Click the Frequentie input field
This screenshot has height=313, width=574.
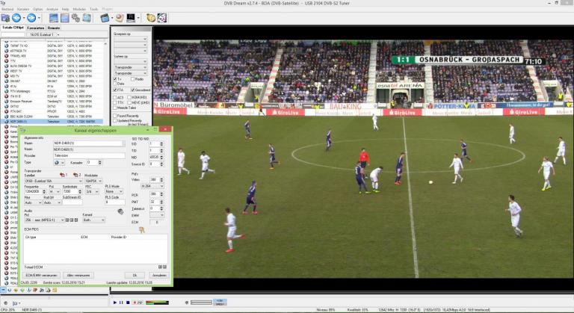click(31, 190)
